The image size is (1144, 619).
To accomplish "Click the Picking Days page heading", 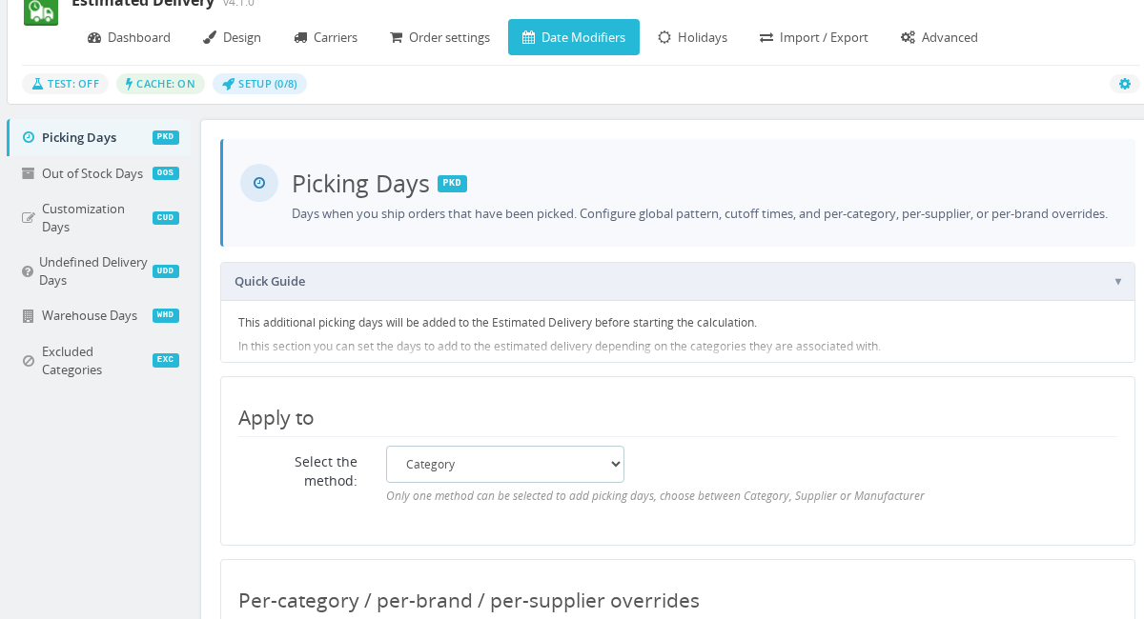I will pyautogui.click(x=361, y=184).
